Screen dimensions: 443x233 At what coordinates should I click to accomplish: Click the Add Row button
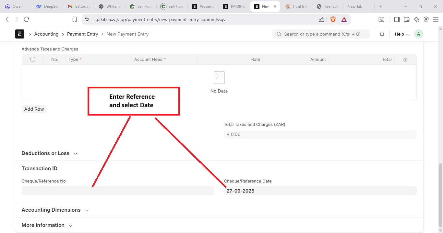tap(34, 109)
